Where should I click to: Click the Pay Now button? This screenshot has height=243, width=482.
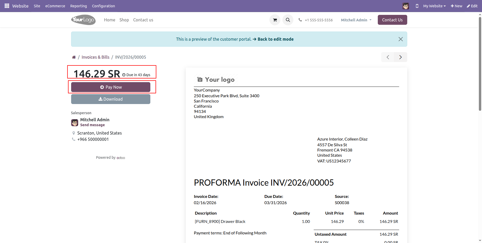tap(111, 87)
